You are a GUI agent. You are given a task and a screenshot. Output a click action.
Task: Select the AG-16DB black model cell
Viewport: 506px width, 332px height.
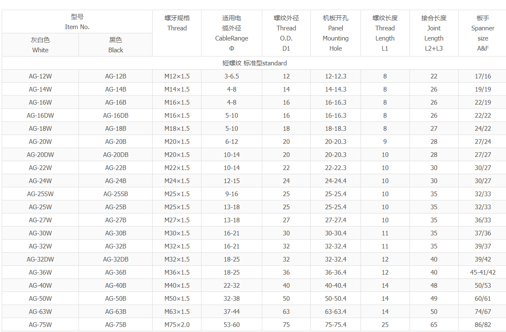[x=116, y=116]
